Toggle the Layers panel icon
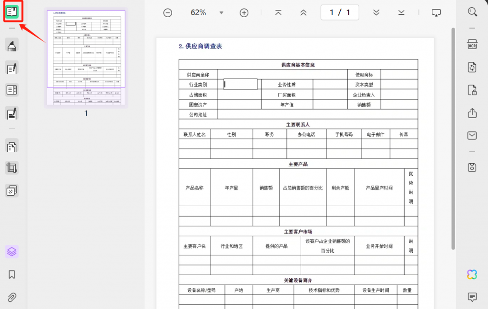488x309 pixels. coord(12,251)
